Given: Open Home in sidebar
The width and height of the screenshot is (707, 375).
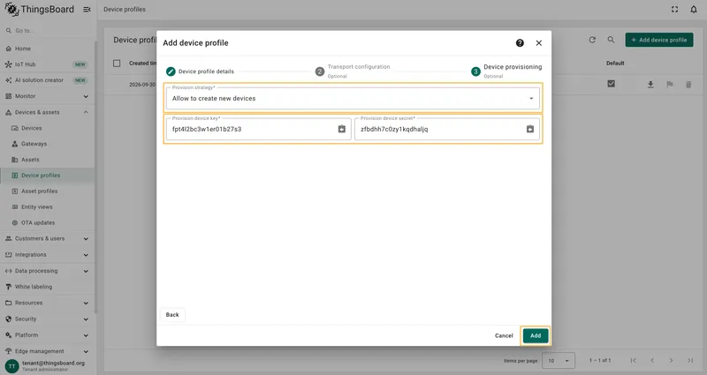Looking at the screenshot, I should 48,49.
